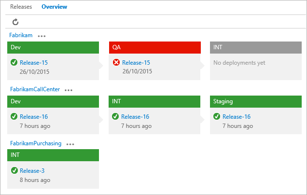The height and width of the screenshot is (195, 307).
Task: Click '7 hours ago' in FabrikamCallCenter INT
Action: pos(137,126)
